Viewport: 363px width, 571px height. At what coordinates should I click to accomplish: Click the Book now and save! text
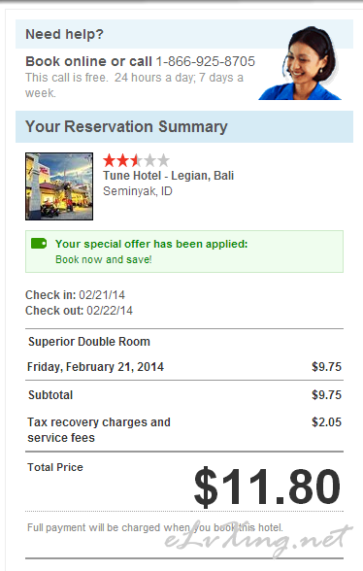coord(104,259)
